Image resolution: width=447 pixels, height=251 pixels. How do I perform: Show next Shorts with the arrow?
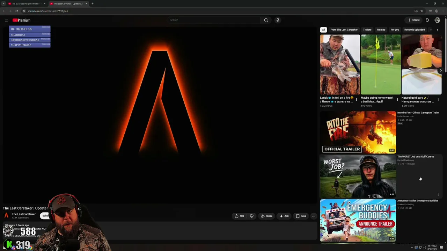tap(441, 70)
